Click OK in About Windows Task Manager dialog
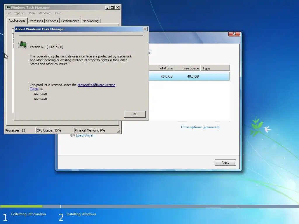299x224 pixels. point(135,114)
